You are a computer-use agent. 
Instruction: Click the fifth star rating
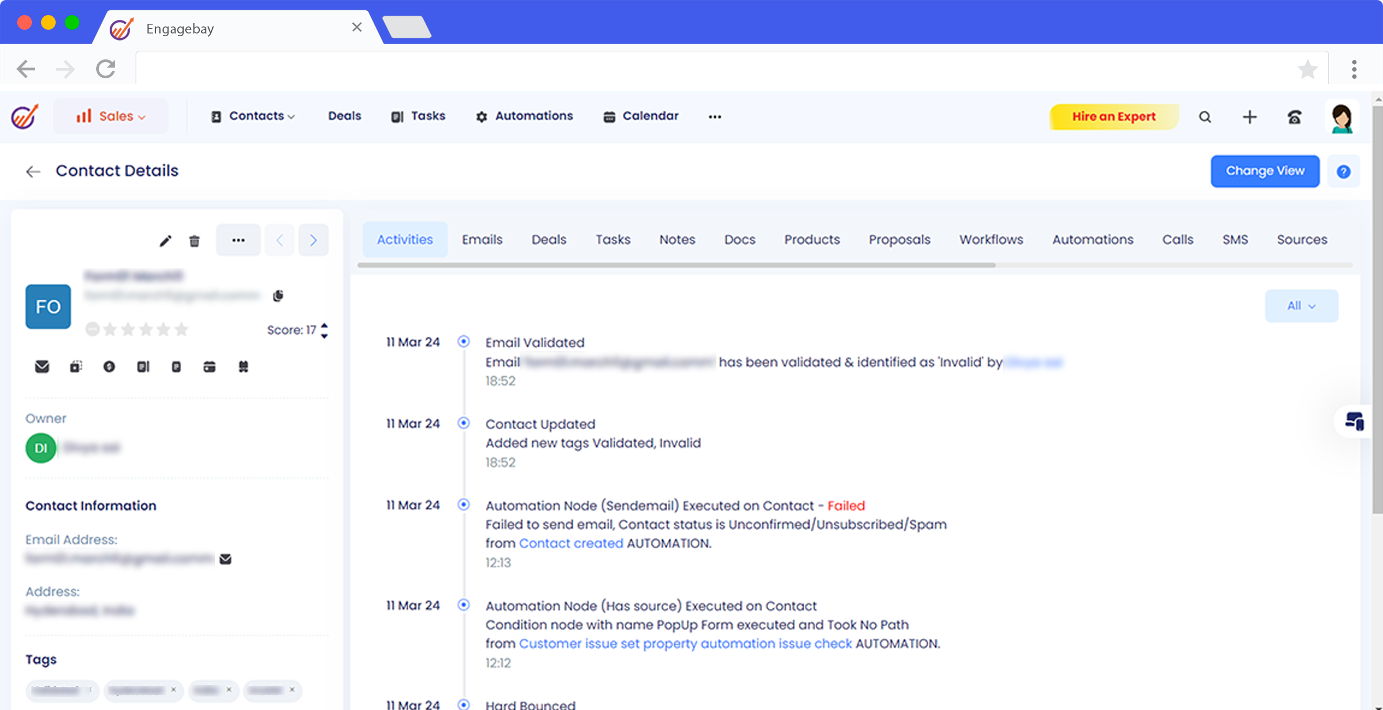click(x=182, y=329)
